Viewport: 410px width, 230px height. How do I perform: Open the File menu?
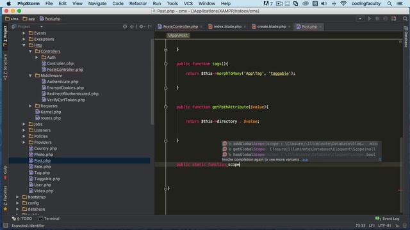pyautogui.click(x=49, y=3)
